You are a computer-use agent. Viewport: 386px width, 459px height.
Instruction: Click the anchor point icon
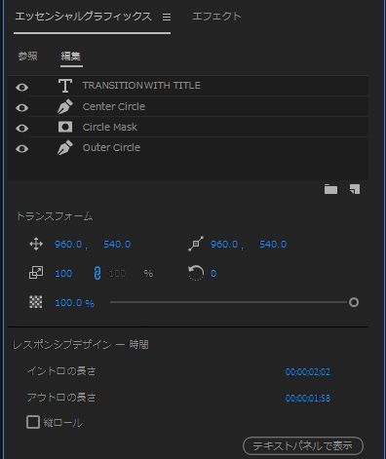tap(196, 244)
